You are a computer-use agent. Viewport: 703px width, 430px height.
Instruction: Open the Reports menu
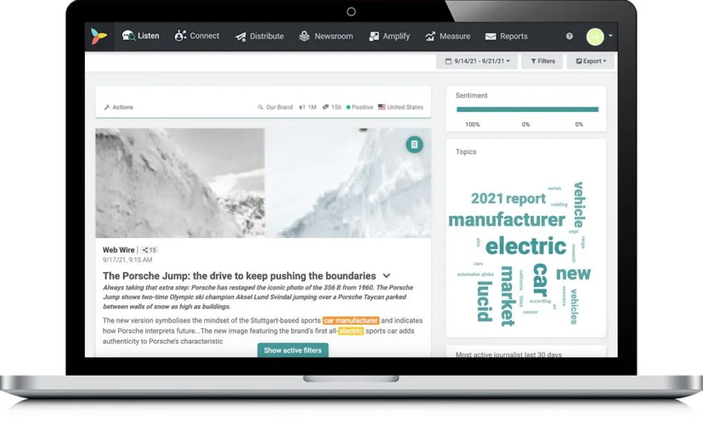[506, 36]
